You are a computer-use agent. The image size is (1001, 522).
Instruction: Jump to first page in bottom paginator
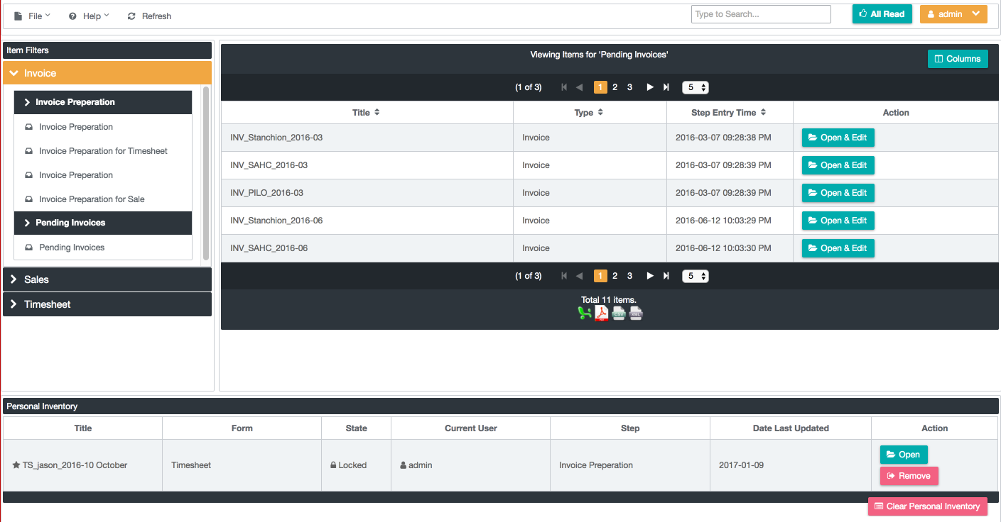(x=564, y=276)
